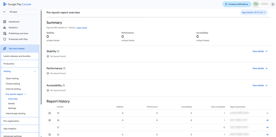This screenshot has height=137, width=276.
Task: Click the check icon for artifact 28
Action: (50, 120)
